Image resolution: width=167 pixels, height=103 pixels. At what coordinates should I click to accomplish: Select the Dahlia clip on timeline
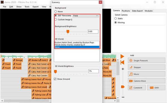[x=110, y=98]
